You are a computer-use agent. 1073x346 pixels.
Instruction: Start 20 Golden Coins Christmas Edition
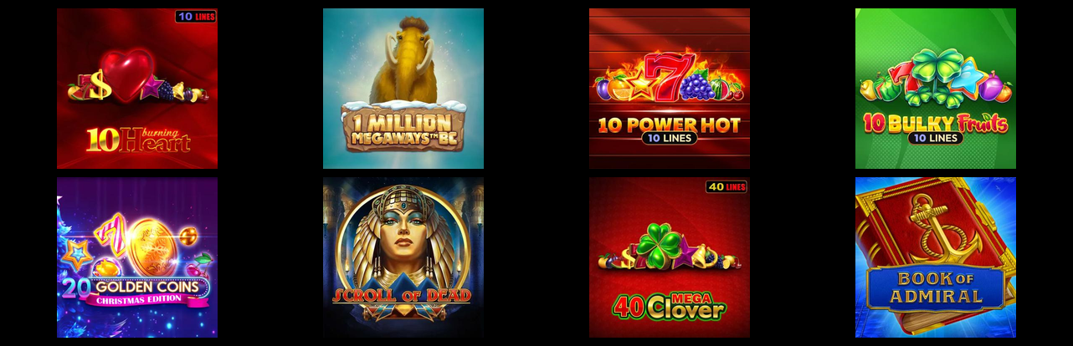[x=137, y=257]
